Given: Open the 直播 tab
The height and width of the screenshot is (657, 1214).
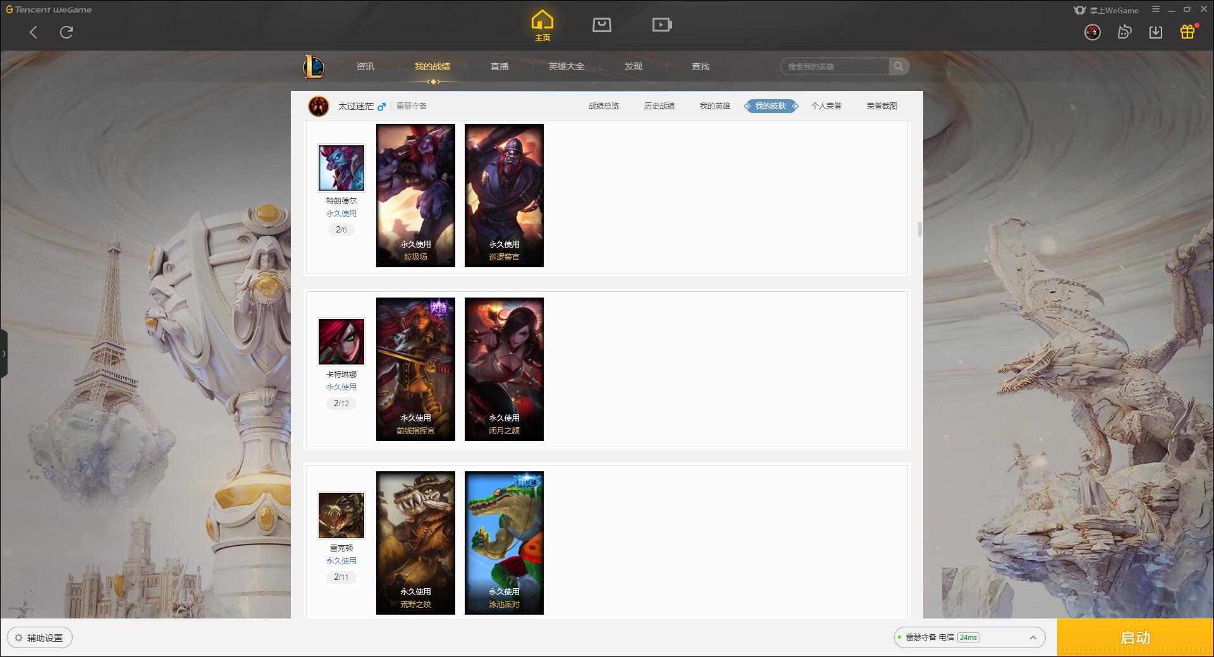Looking at the screenshot, I should tap(500, 66).
